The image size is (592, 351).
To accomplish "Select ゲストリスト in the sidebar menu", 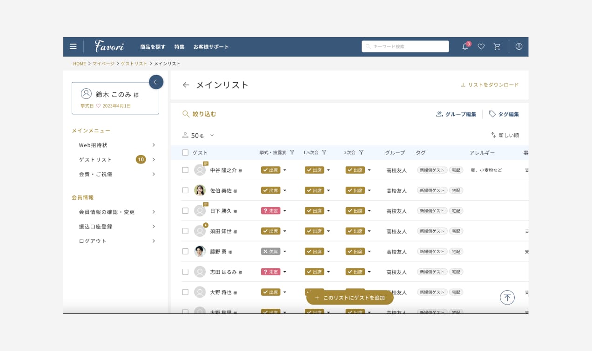I will pyautogui.click(x=96, y=160).
